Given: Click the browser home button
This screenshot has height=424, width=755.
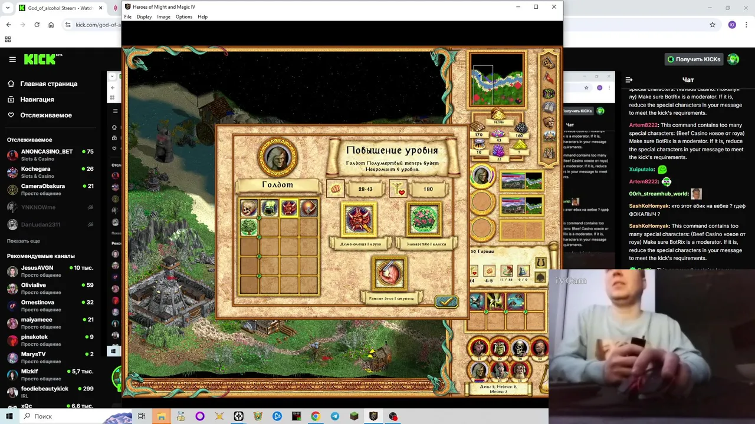Looking at the screenshot, I should point(51,25).
